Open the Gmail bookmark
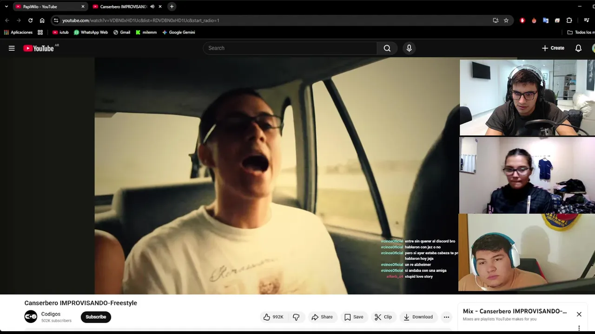 pos(122,32)
